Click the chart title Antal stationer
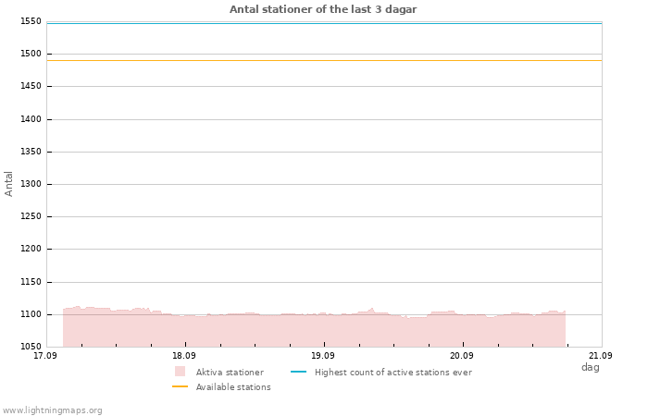The height and width of the screenshot is (416, 648). pos(323,9)
